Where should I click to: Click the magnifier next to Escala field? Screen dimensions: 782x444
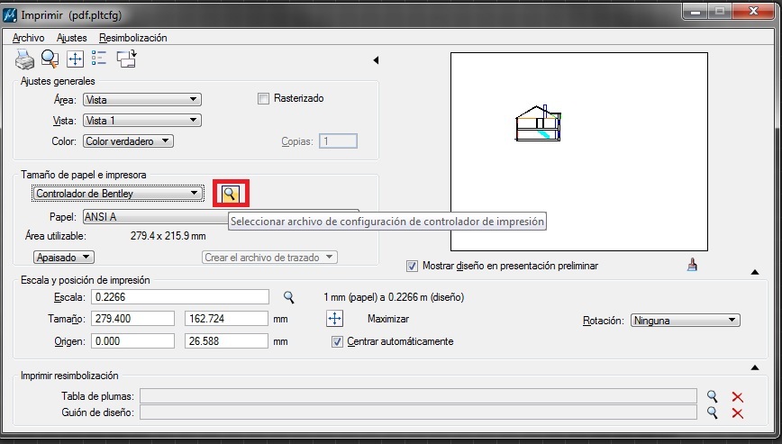(x=289, y=297)
